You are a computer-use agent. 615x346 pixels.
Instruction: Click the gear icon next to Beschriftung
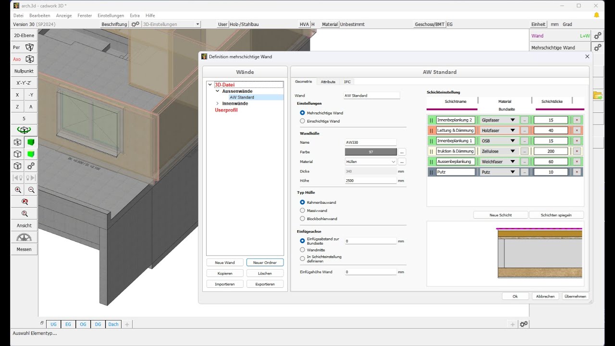coord(135,24)
